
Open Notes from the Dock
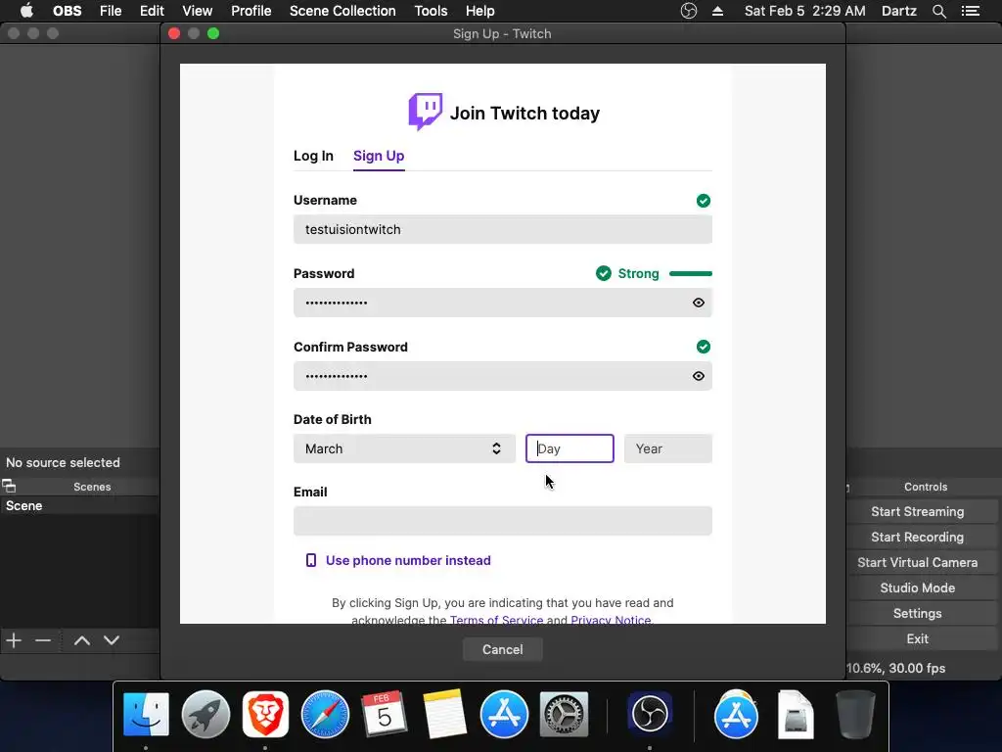(444, 714)
